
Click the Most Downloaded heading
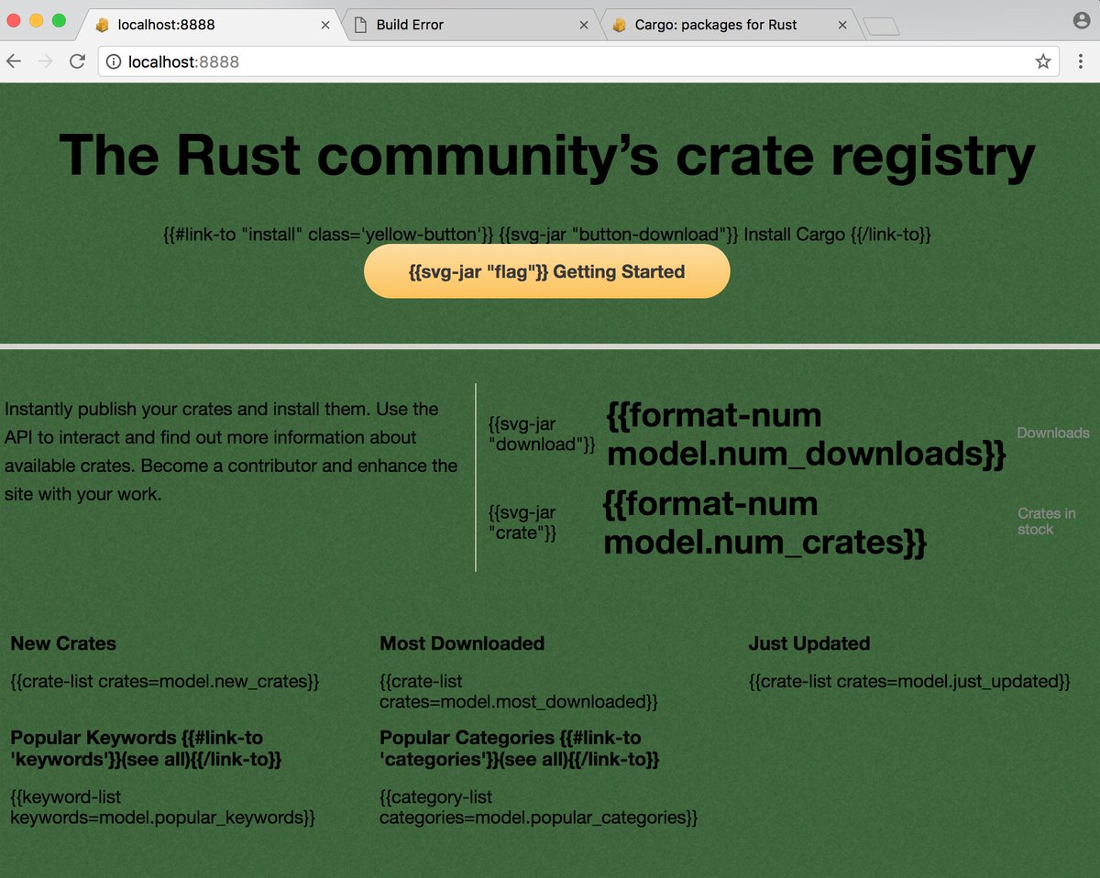pyautogui.click(x=462, y=643)
